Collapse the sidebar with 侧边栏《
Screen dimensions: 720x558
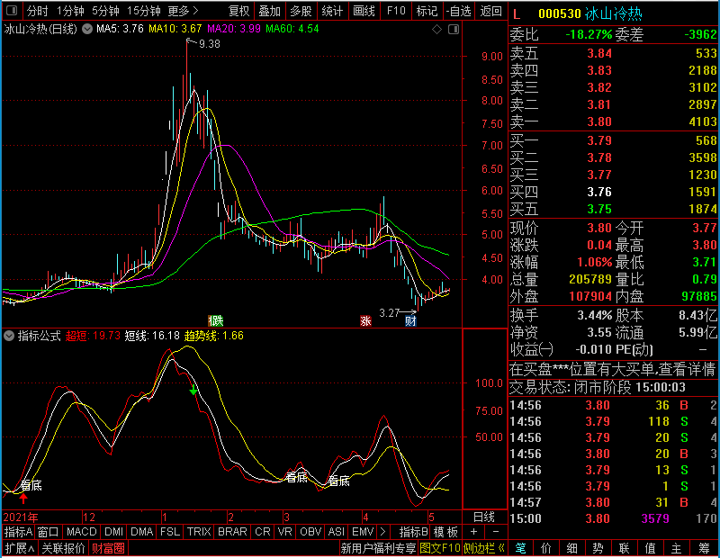point(484,548)
